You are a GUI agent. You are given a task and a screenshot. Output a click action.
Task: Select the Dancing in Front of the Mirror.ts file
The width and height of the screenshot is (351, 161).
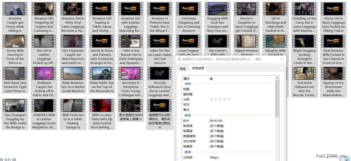coord(15,50)
